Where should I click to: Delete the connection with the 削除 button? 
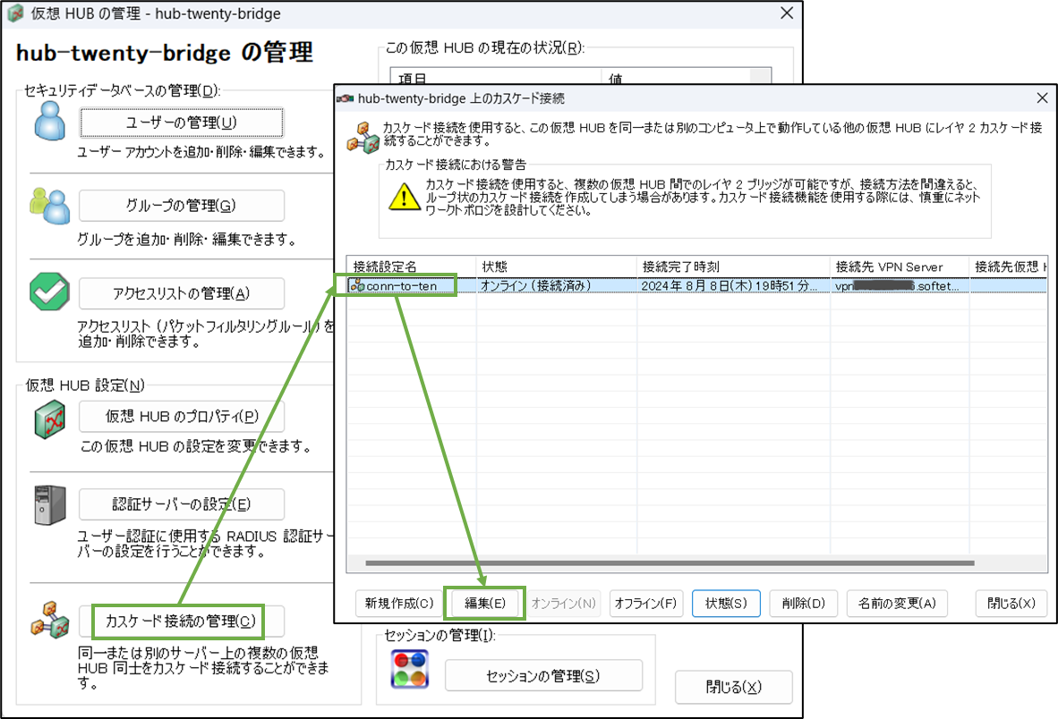(x=803, y=604)
